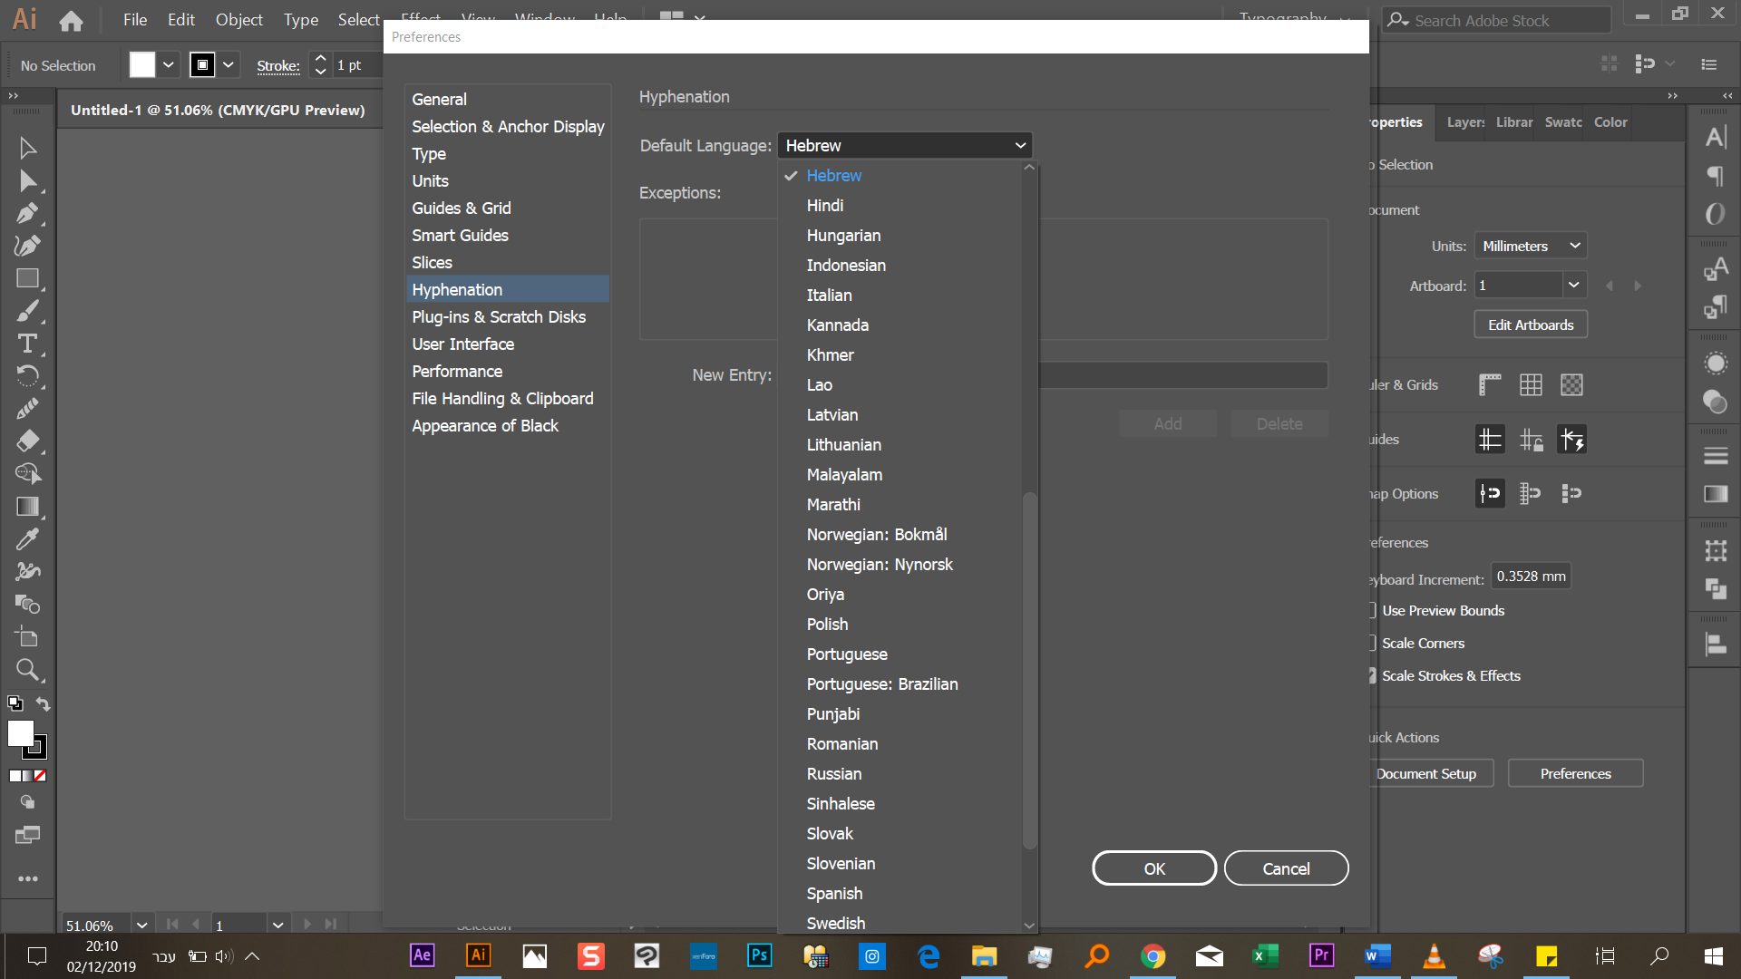Viewport: 1741px width, 979px height.
Task: Select the Eyedropper tool
Action: point(27,539)
